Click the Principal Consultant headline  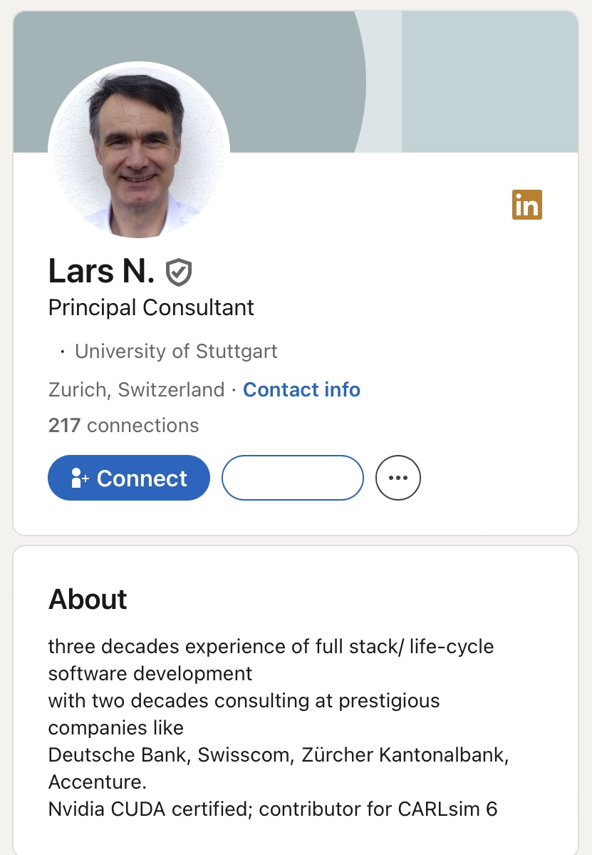point(151,308)
